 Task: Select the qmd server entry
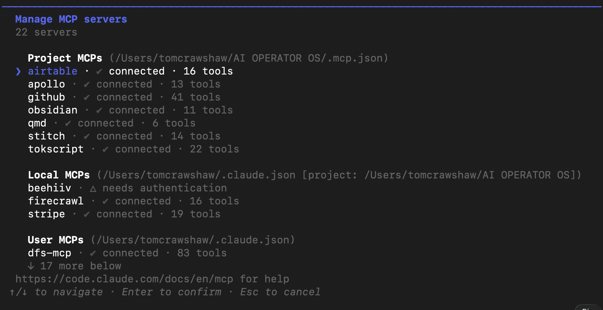click(112, 123)
